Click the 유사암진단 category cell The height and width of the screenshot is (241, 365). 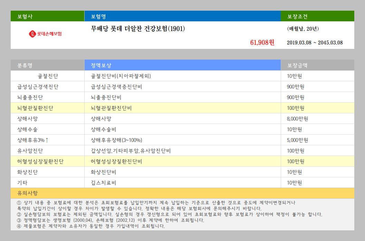click(48, 151)
